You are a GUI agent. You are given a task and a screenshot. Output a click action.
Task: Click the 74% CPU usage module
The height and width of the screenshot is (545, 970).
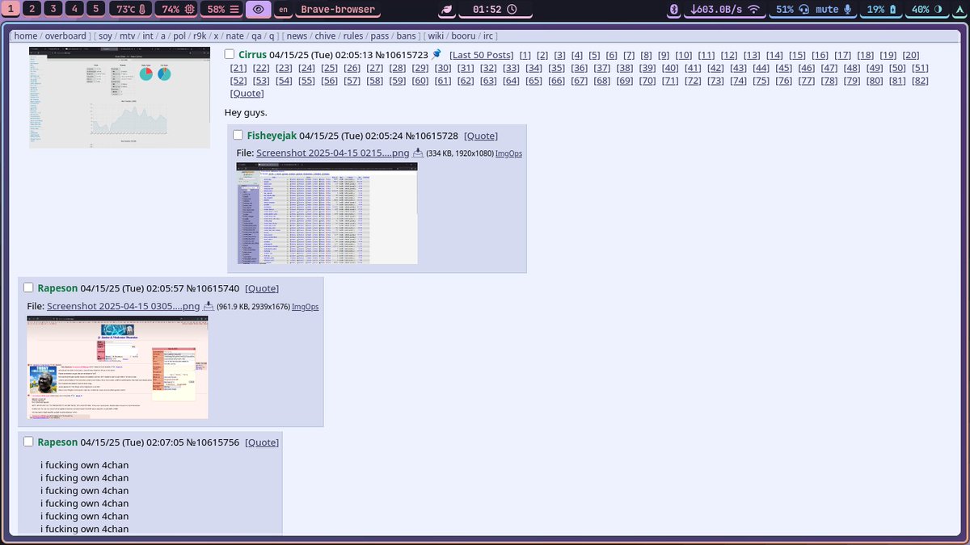pyautogui.click(x=177, y=9)
